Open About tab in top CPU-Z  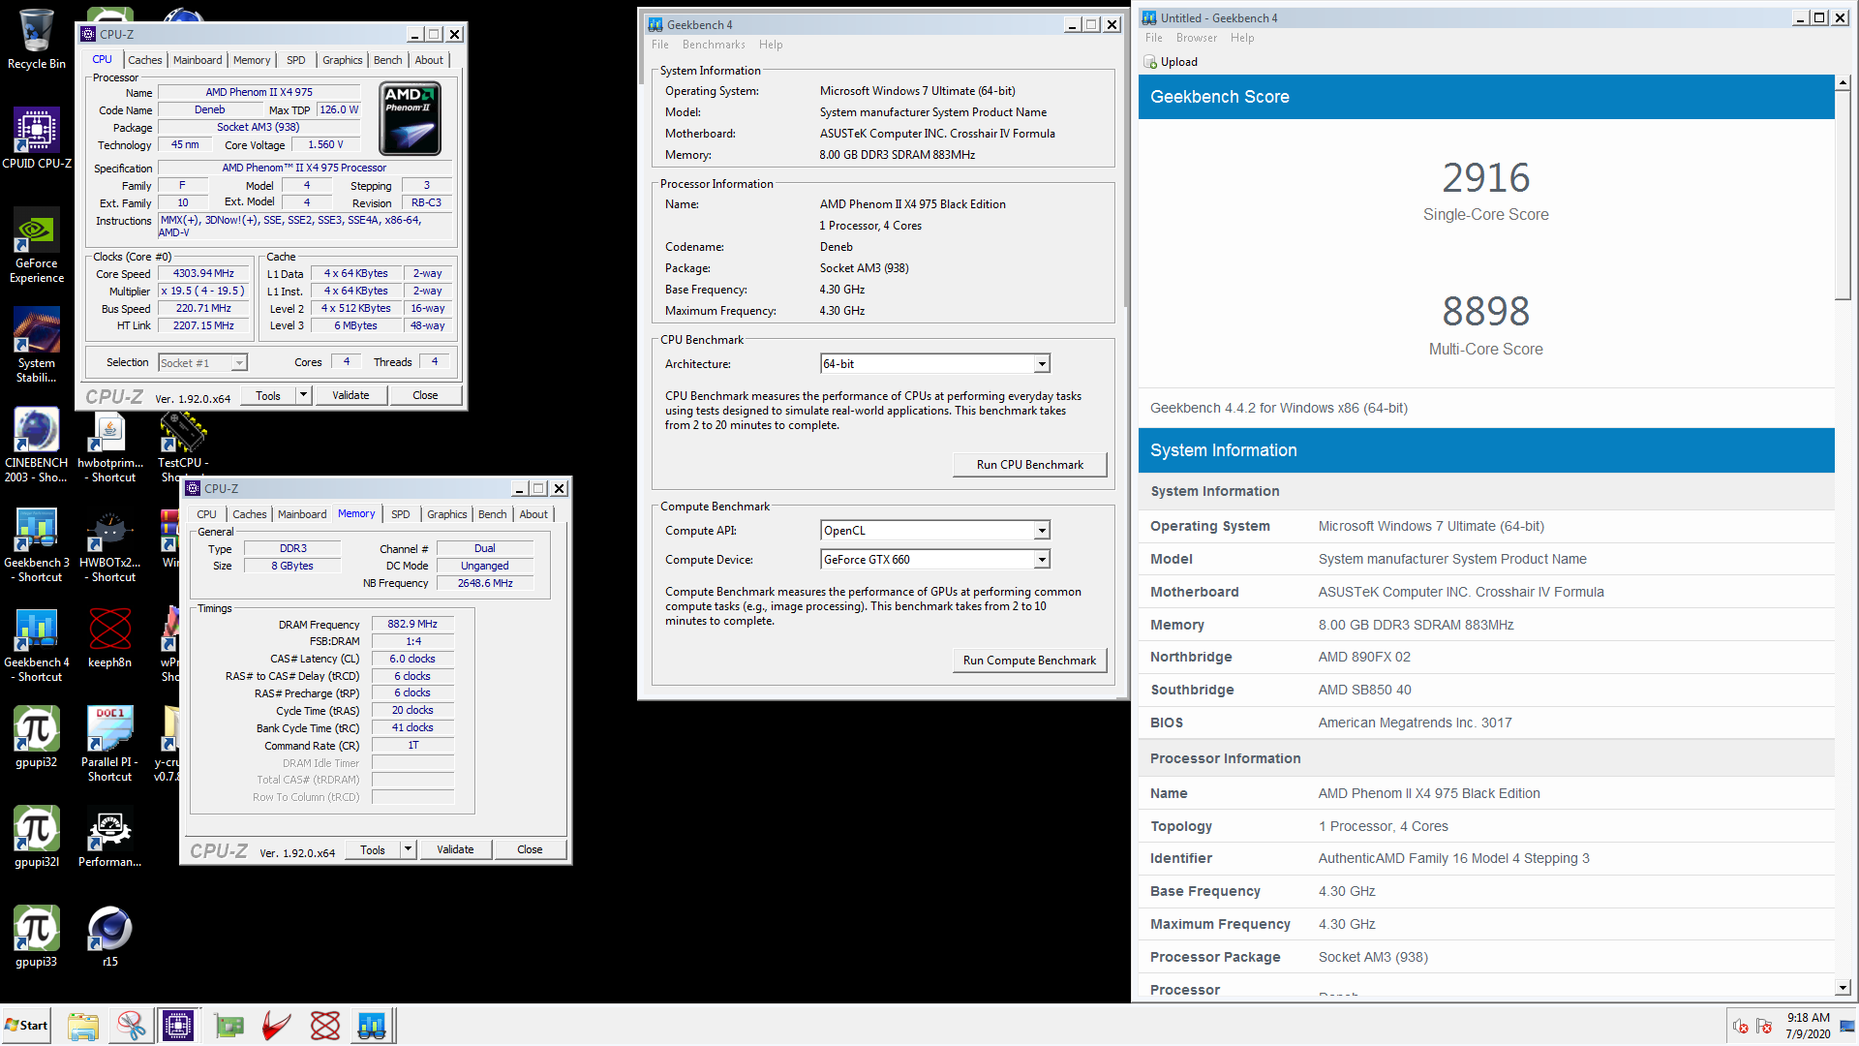[x=429, y=60]
